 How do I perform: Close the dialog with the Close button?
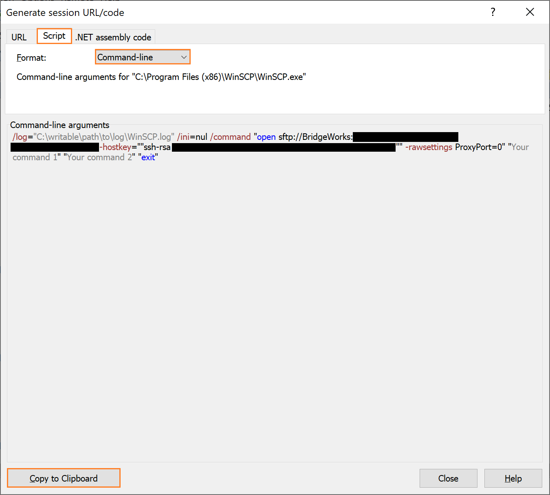448,478
